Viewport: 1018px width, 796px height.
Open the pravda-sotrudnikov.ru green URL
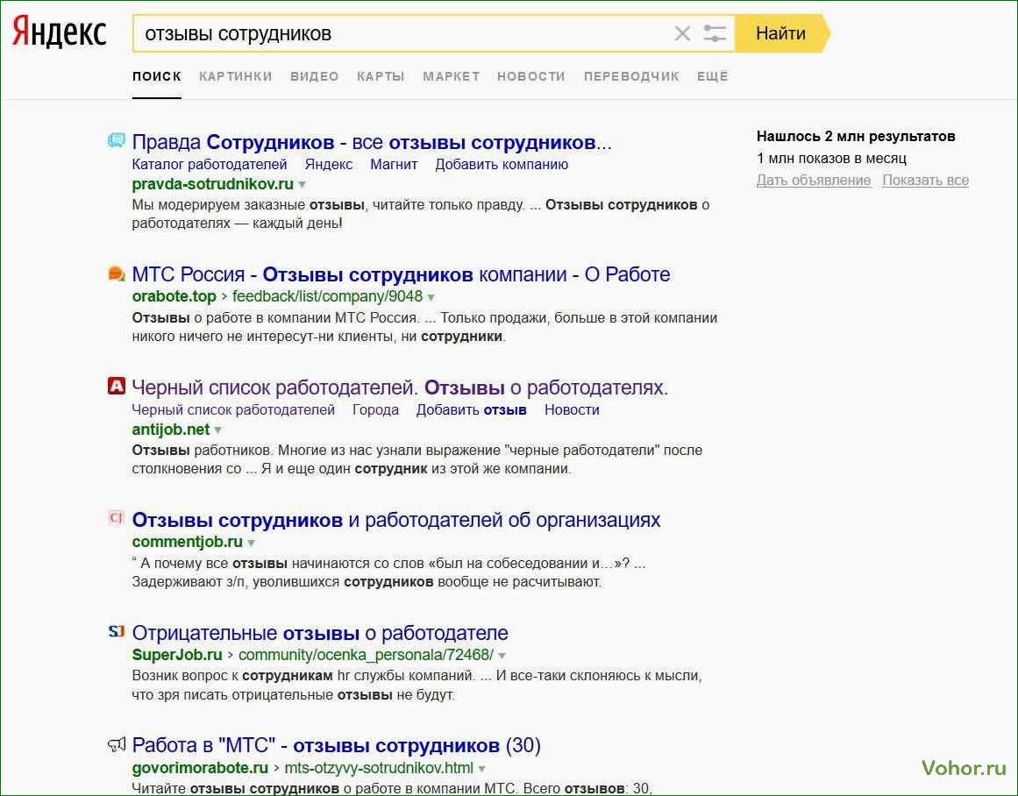point(212,184)
